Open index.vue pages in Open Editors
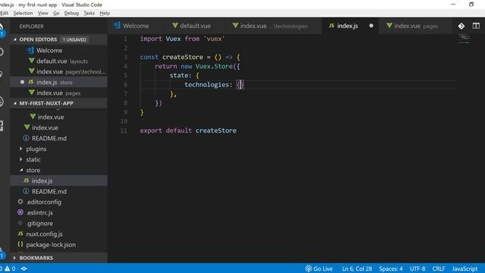485x273 pixels. pyautogui.click(x=59, y=93)
